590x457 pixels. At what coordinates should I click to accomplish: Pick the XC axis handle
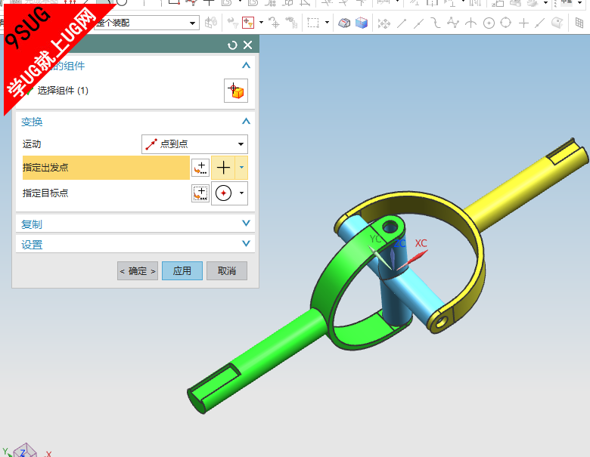(x=415, y=258)
